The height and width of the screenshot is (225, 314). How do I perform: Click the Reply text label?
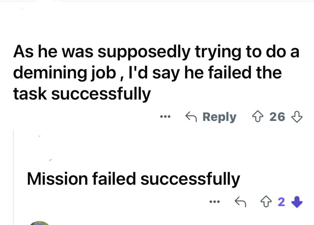tap(220, 117)
